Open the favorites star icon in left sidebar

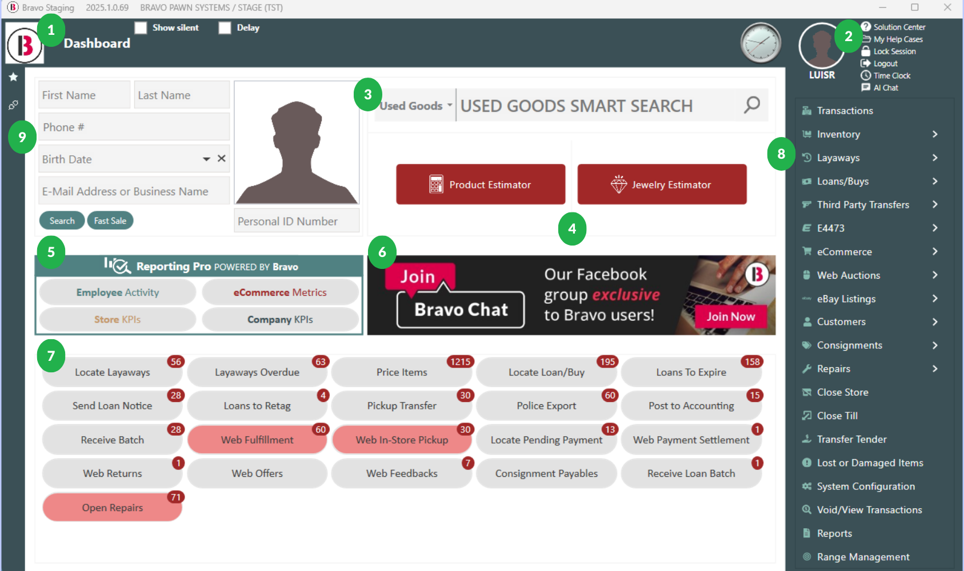(13, 77)
